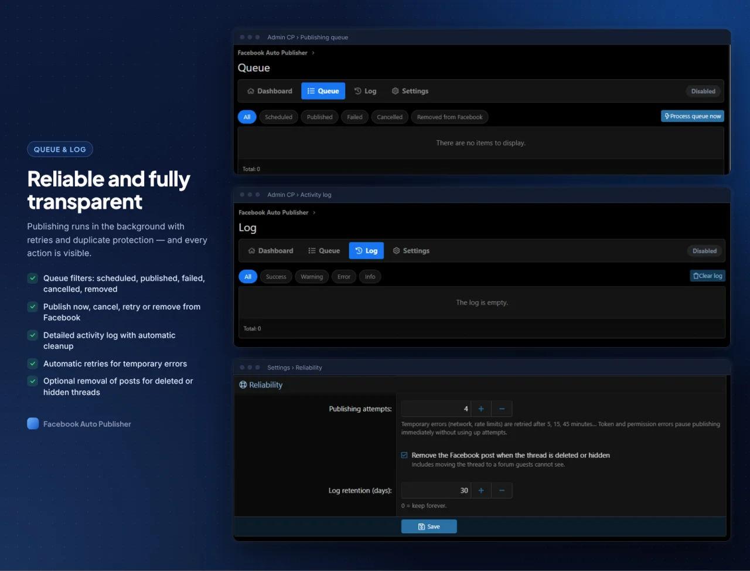Click Log retention days input field
The image size is (750, 571).
point(436,490)
